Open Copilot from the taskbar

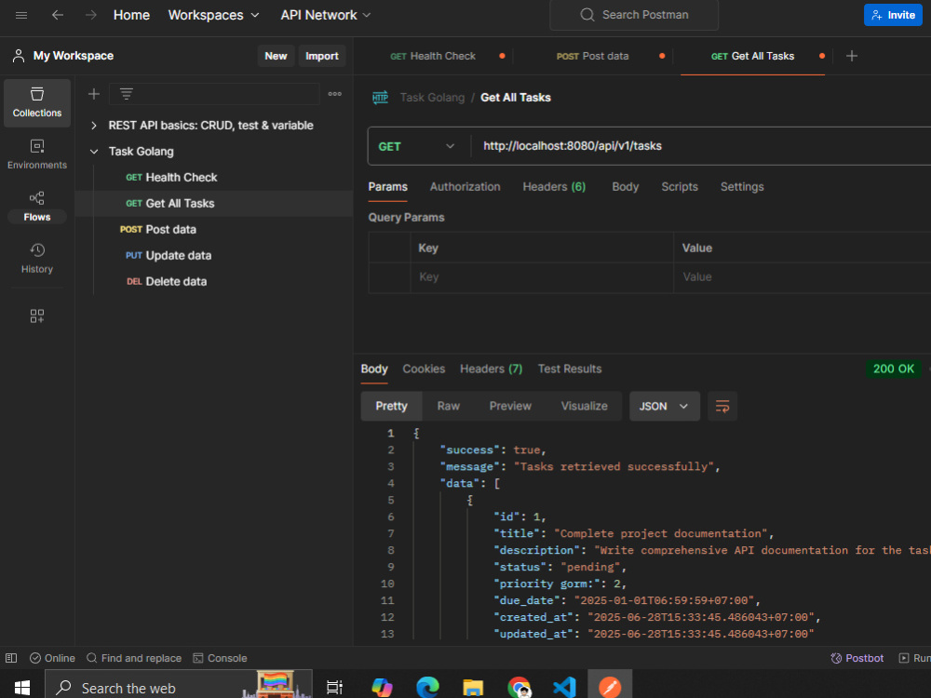pyautogui.click(x=382, y=688)
